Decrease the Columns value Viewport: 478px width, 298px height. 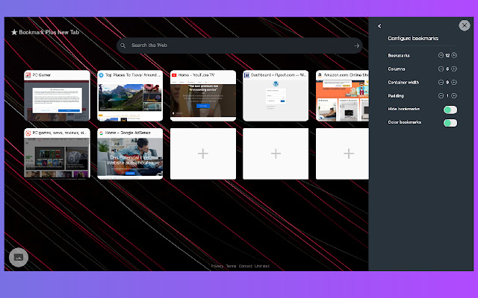click(x=441, y=69)
